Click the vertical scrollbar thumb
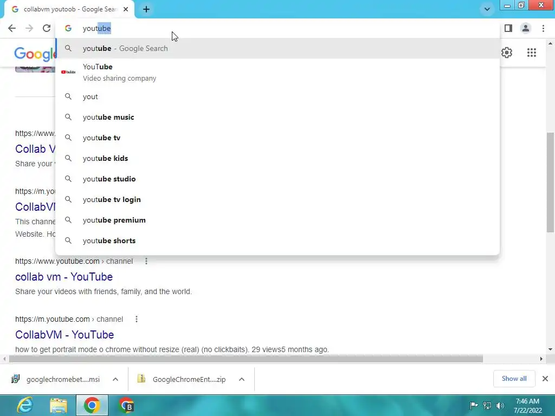 click(x=550, y=182)
